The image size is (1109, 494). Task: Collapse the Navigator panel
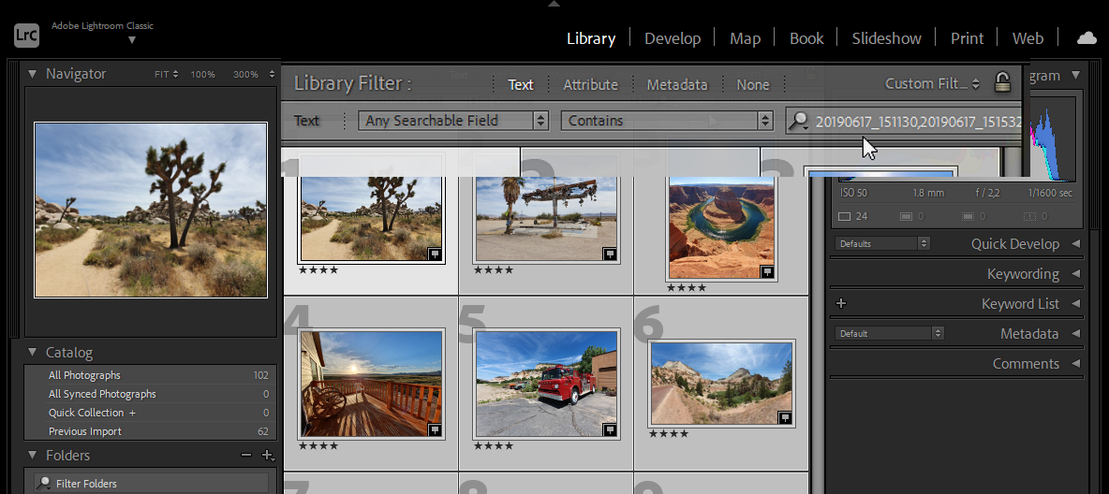click(32, 74)
